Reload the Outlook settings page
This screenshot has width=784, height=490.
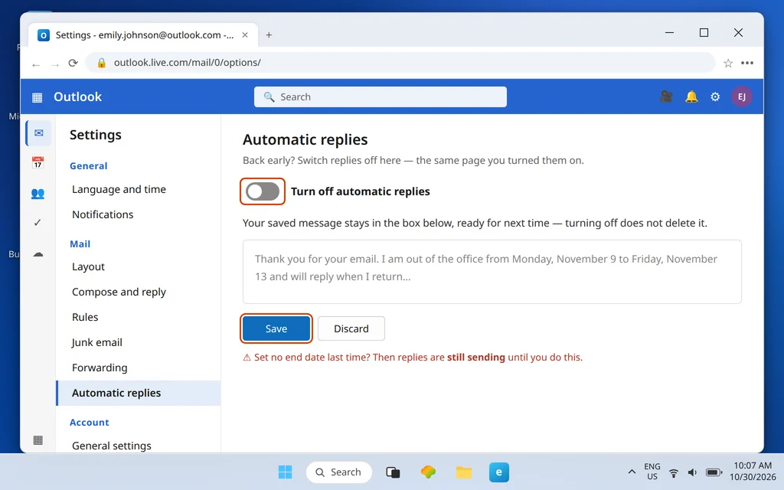73,63
